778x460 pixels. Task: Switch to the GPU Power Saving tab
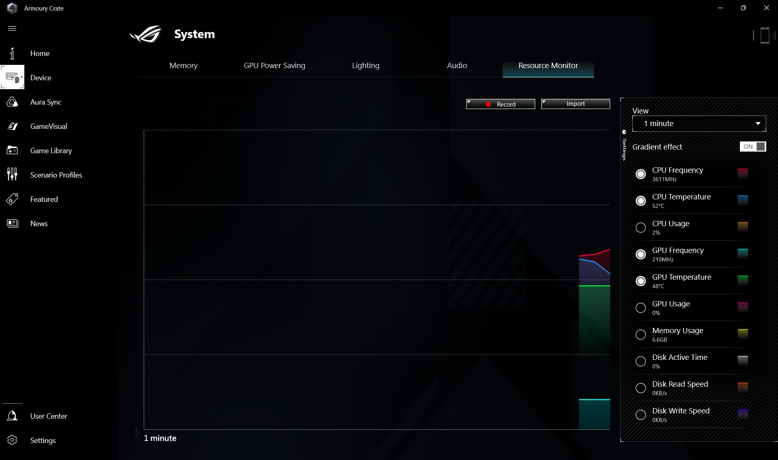274,66
